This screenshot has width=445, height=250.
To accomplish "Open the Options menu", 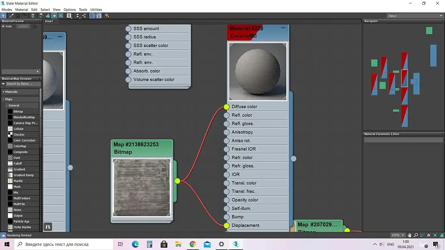I will pos(69,9).
